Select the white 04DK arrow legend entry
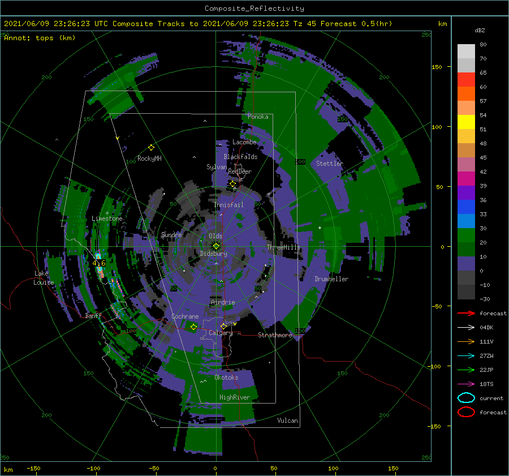The width and height of the screenshot is (509, 476). (466, 327)
